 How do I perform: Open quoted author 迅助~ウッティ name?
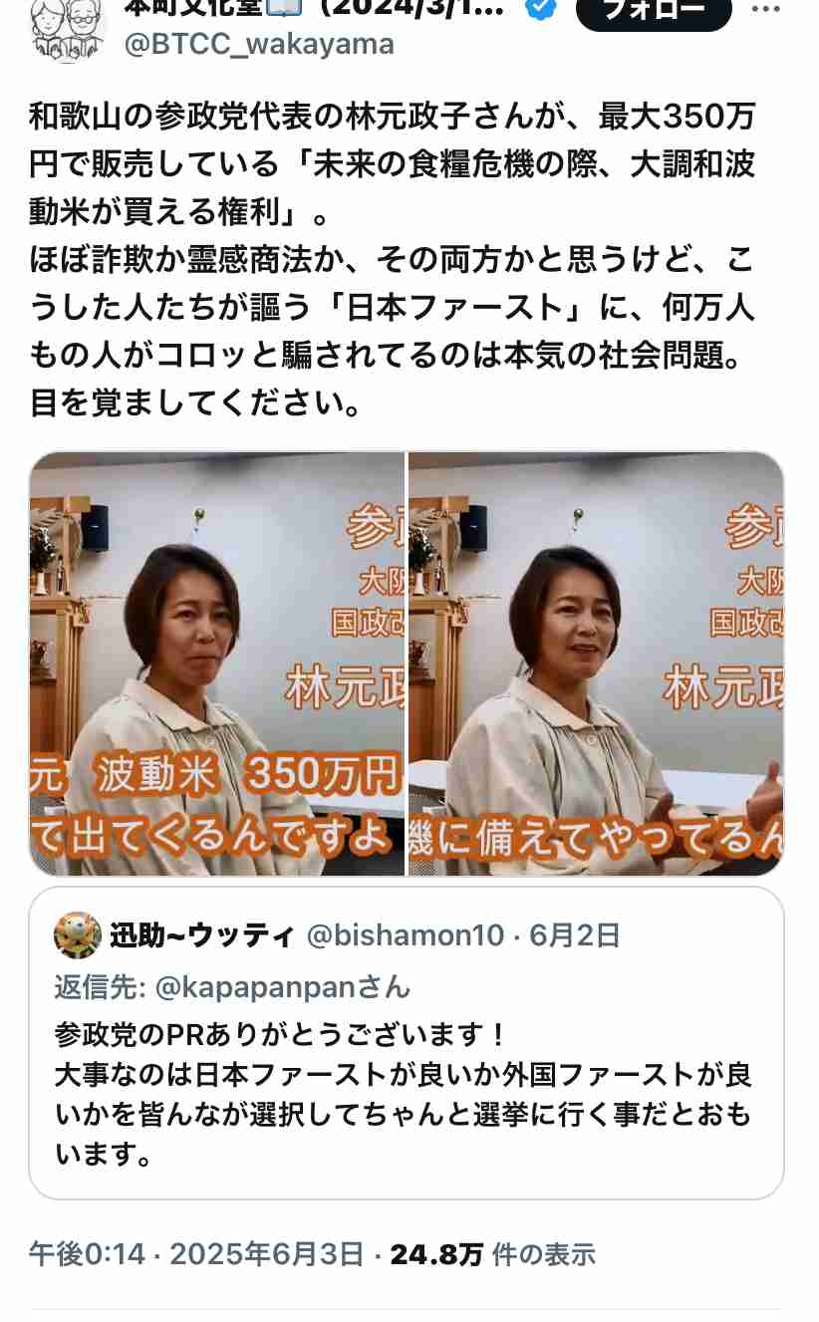point(202,935)
